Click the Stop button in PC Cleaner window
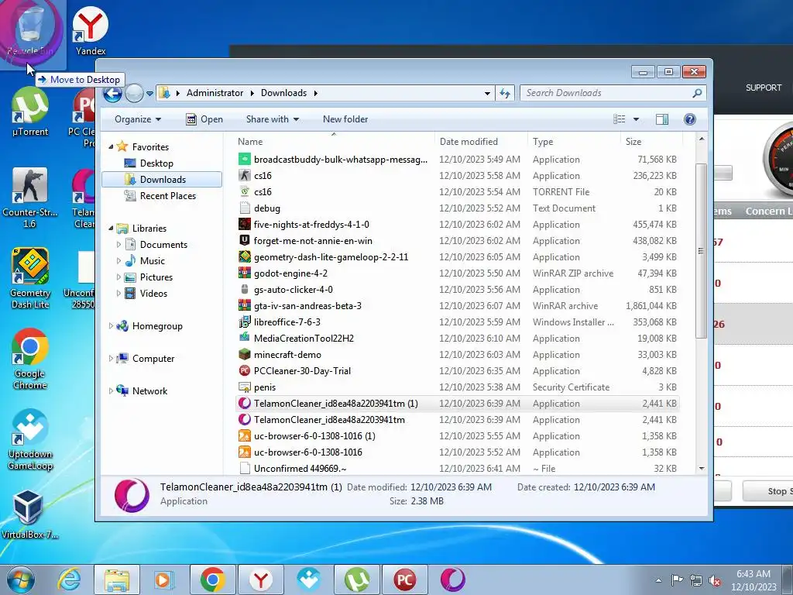The width and height of the screenshot is (793, 595). point(767,491)
